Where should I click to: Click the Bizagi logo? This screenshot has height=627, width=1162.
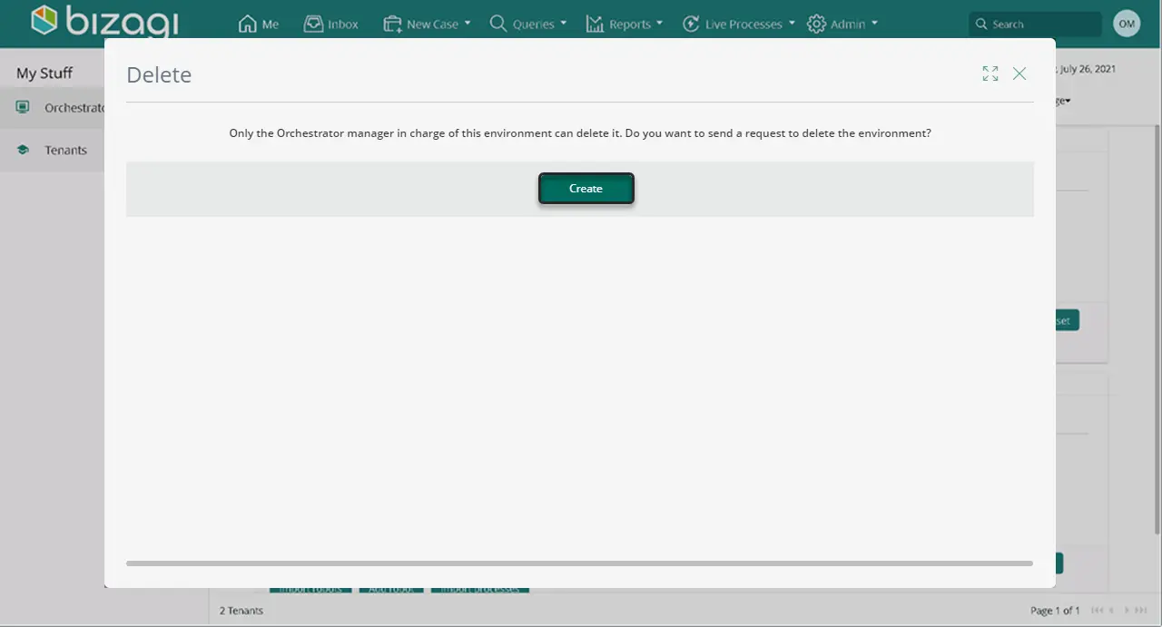[x=104, y=22]
